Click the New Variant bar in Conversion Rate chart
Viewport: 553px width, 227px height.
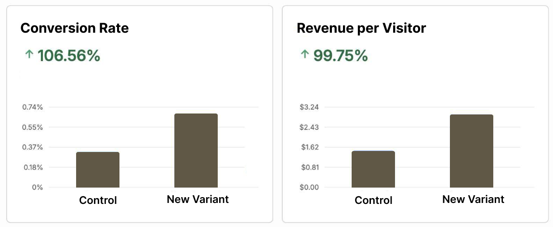click(x=196, y=151)
